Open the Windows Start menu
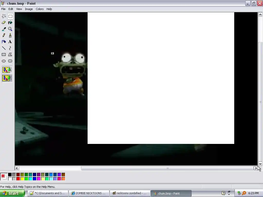Image resolution: width=263 pixels, height=197 pixels. (x=12, y=193)
